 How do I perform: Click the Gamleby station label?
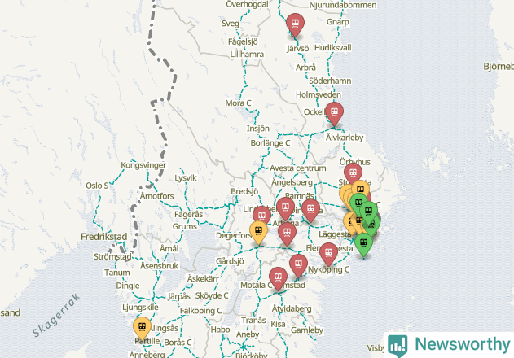tap(307, 330)
